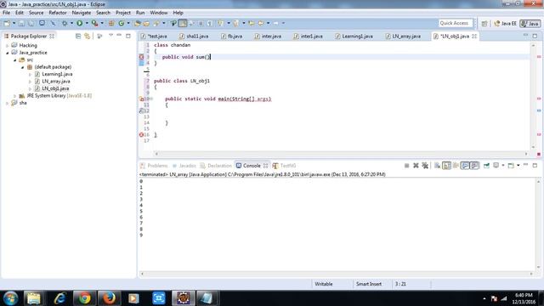Click the Terminate console button

pos(406,166)
